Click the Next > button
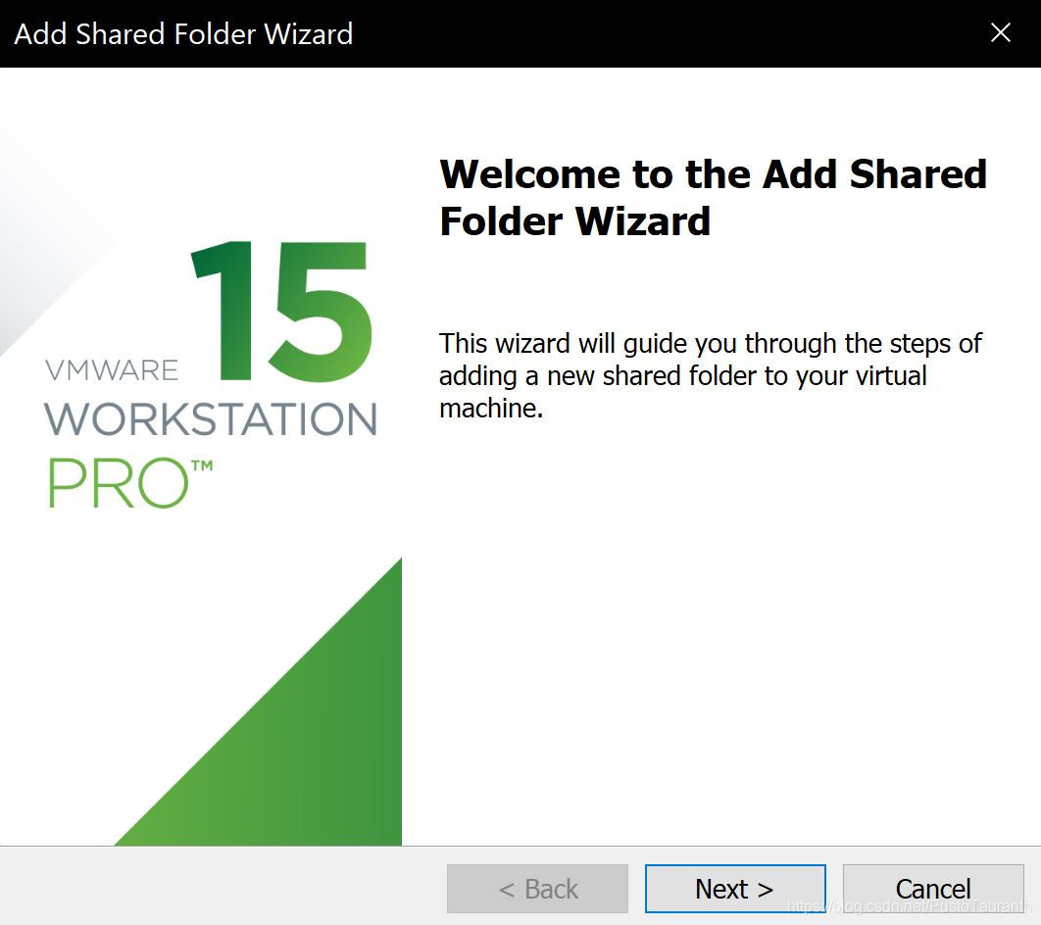 (735, 889)
